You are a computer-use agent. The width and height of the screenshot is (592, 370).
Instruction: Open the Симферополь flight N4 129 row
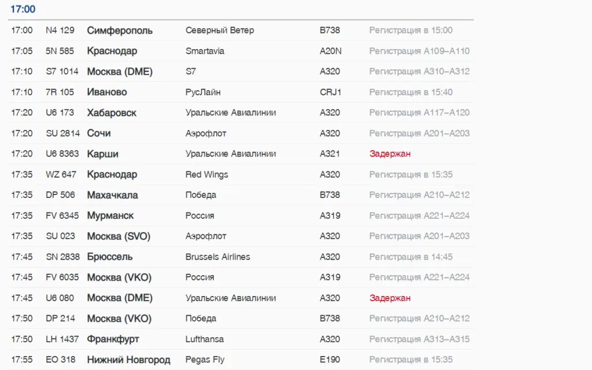(x=240, y=30)
